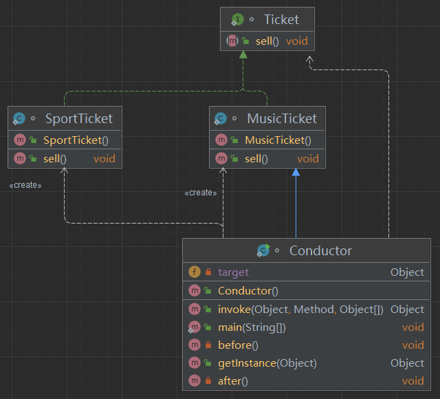
Task: Select the Conductor runnable class icon
Action: pos(263,250)
